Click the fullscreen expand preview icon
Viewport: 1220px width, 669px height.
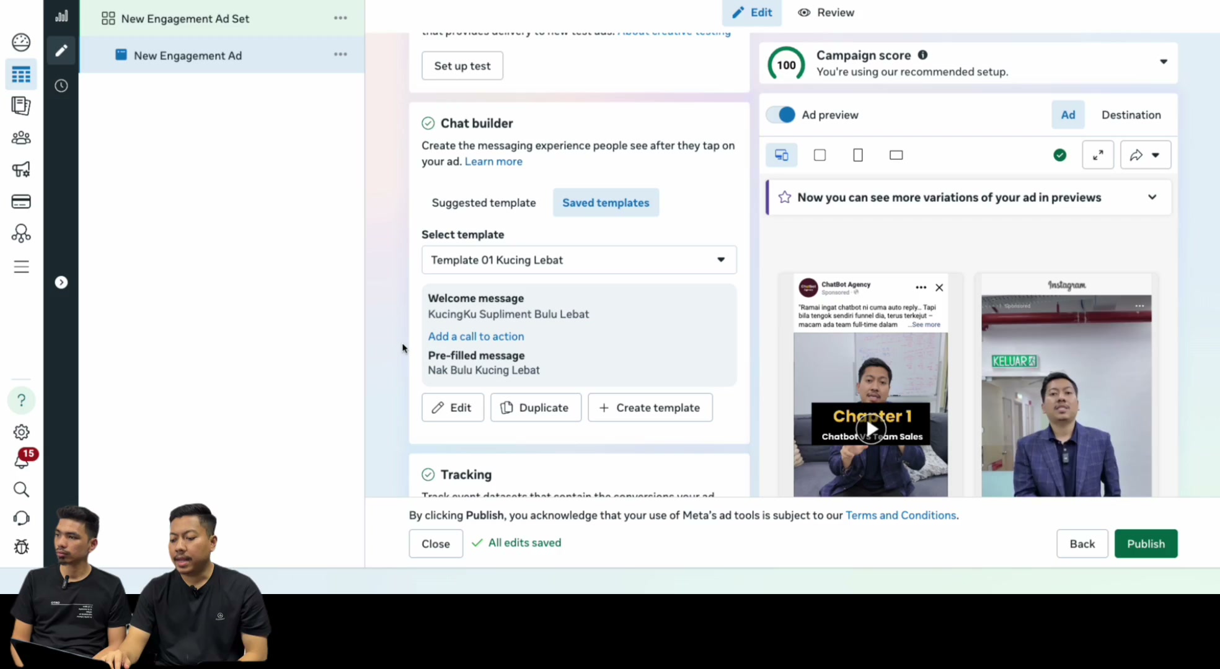pos(1098,155)
